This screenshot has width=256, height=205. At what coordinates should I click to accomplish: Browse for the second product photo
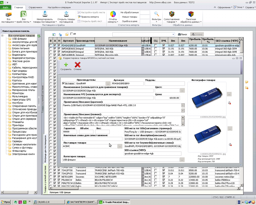coord(230,128)
